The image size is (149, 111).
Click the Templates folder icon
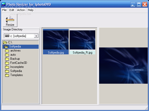click(7, 75)
